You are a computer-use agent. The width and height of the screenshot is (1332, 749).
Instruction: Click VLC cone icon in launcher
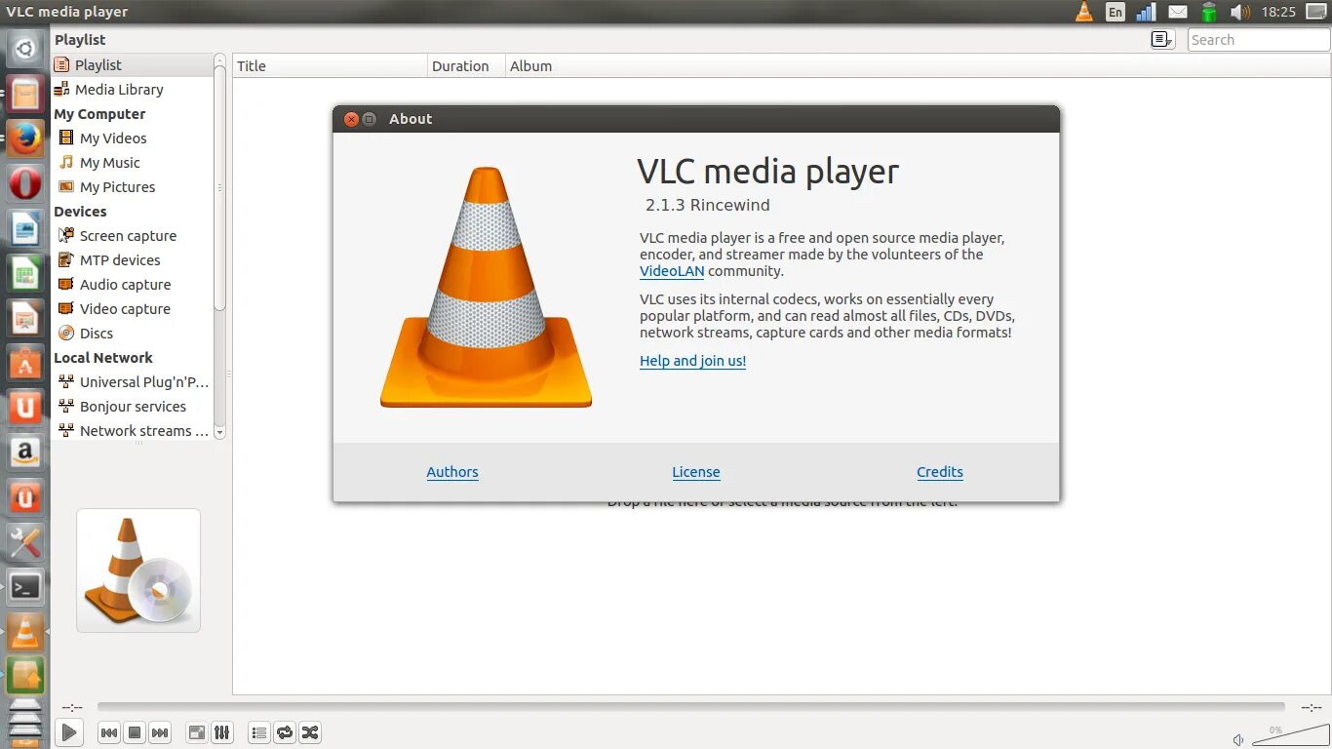25,632
